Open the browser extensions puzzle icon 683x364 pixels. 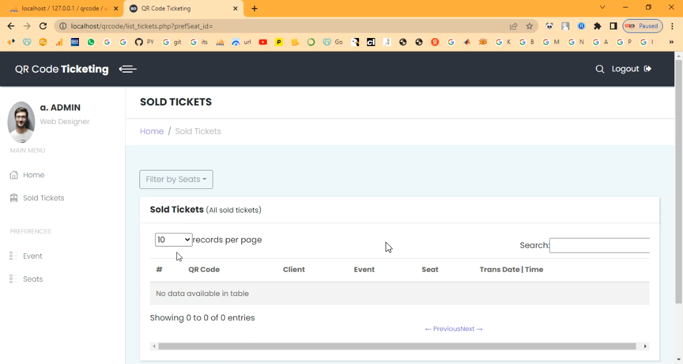pyautogui.click(x=597, y=26)
